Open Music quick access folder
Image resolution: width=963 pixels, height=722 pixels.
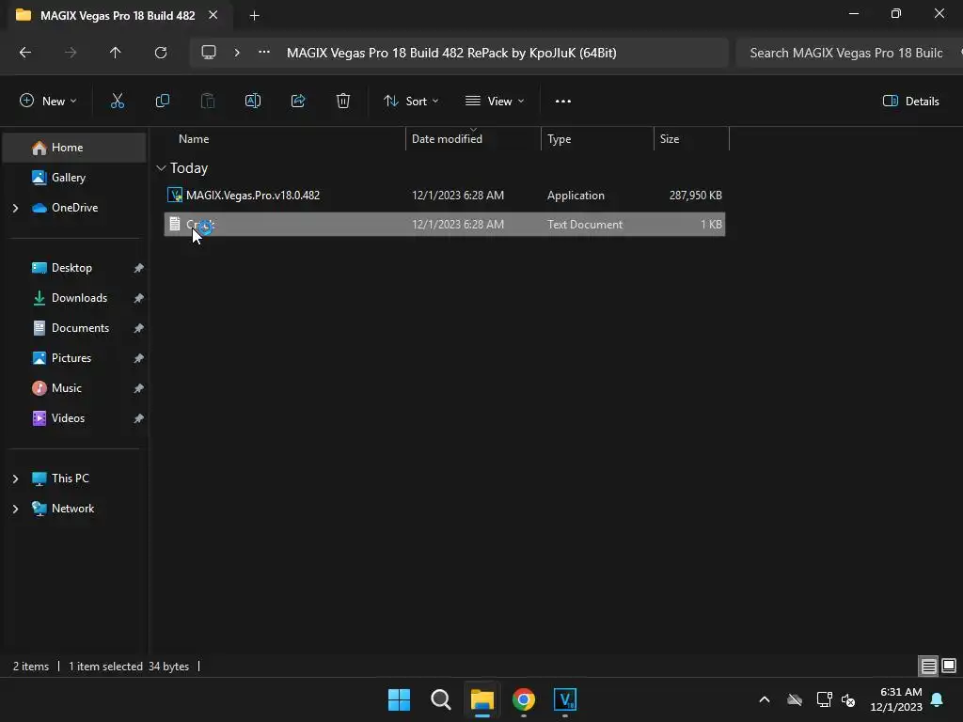click(x=67, y=388)
